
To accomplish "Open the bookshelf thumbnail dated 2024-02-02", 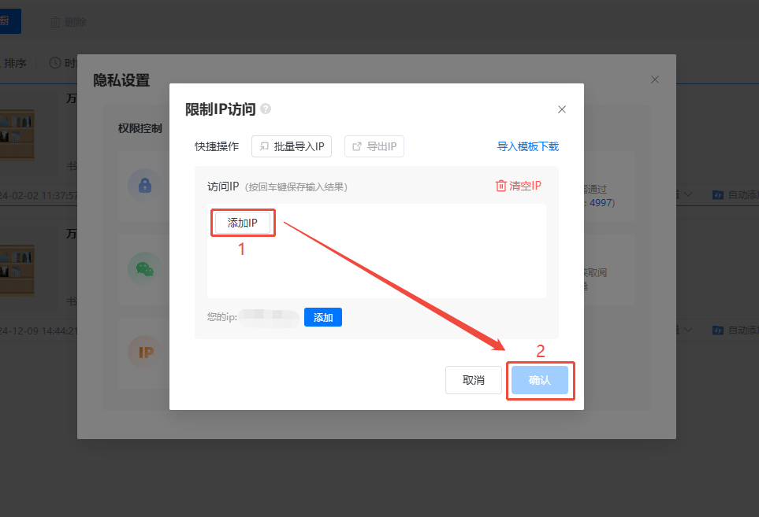I will (17, 134).
